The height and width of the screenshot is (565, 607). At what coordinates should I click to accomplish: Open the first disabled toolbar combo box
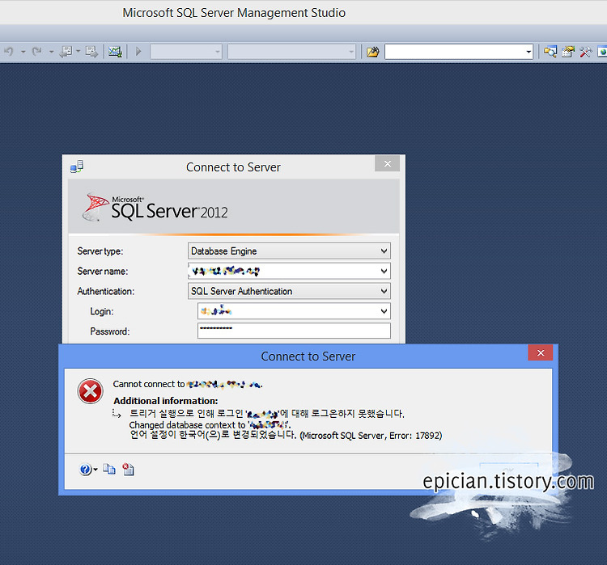[186, 52]
